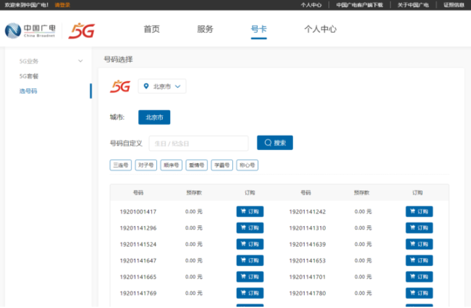Order number 19201141524
The height and width of the screenshot is (308, 471).
[x=250, y=244]
